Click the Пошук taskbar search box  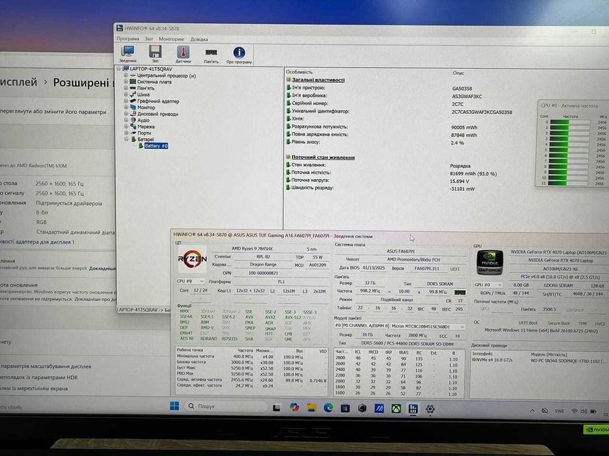(x=226, y=406)
